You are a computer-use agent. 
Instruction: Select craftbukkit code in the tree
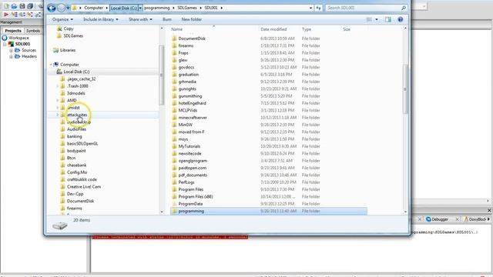[82, 179]
